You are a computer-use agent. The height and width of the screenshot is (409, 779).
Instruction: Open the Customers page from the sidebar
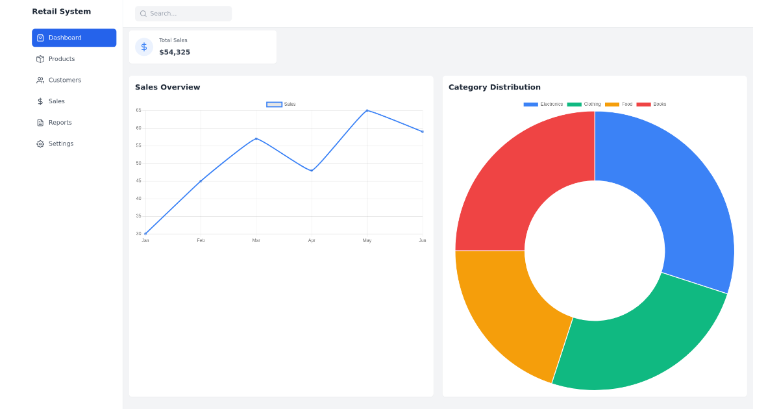pos(64,80)
